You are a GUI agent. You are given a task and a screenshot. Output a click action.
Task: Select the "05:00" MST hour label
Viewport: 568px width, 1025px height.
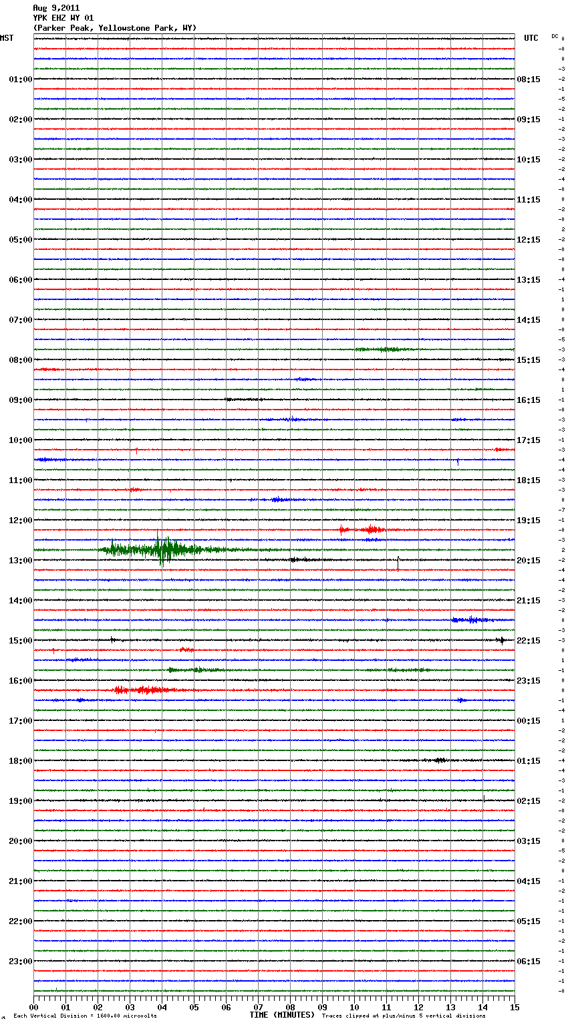[x=21, y=240]
